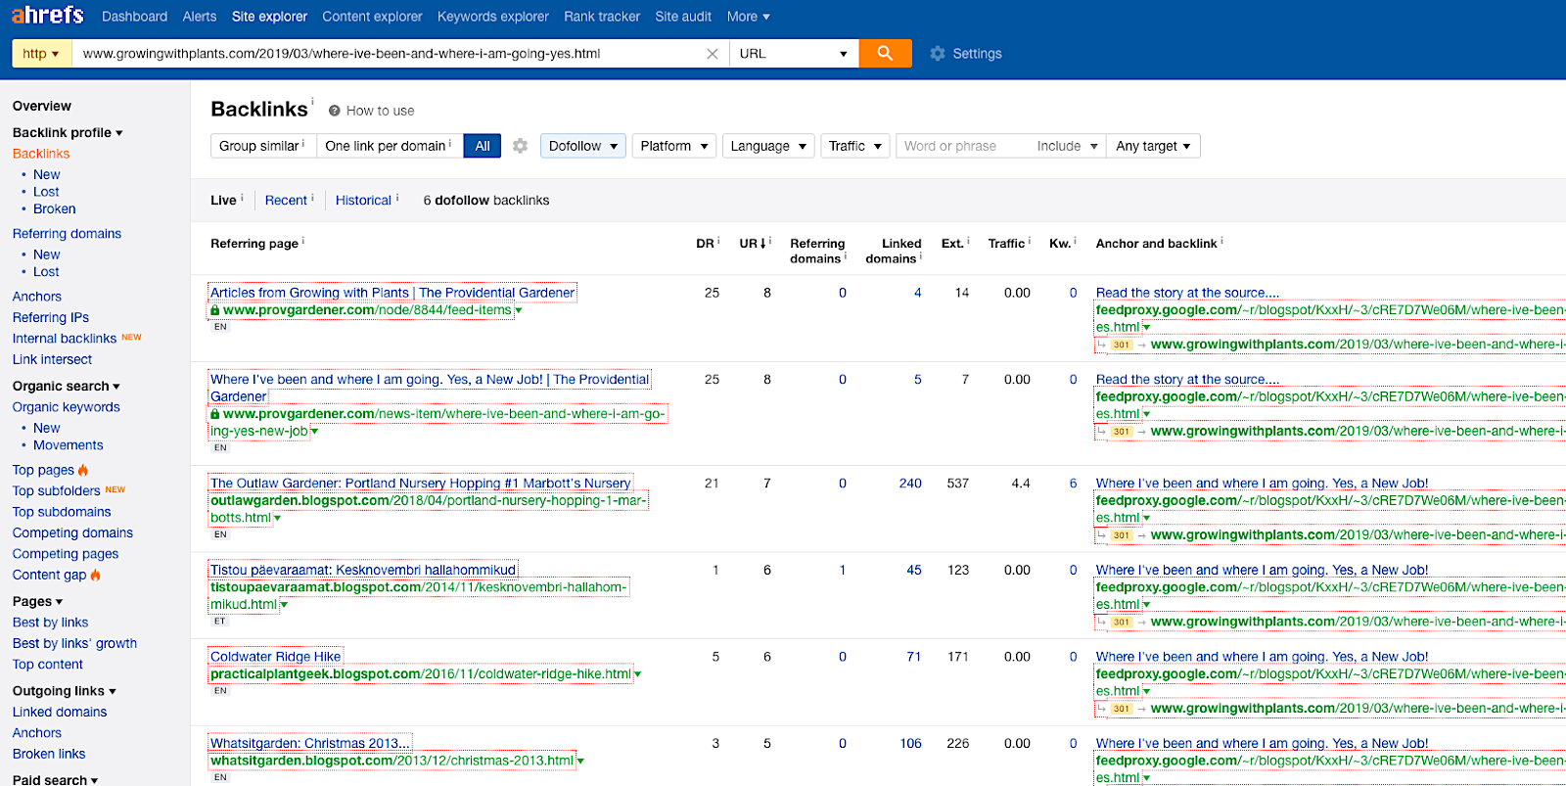The height and width of the screenshot is (786, 1566).
Task: Open the Include dropdown
Action: (x=1067, y=146)
